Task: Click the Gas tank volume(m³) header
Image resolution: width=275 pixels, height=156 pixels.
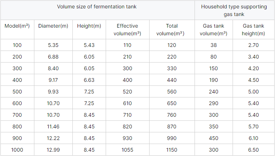Action: click(214, 30)
